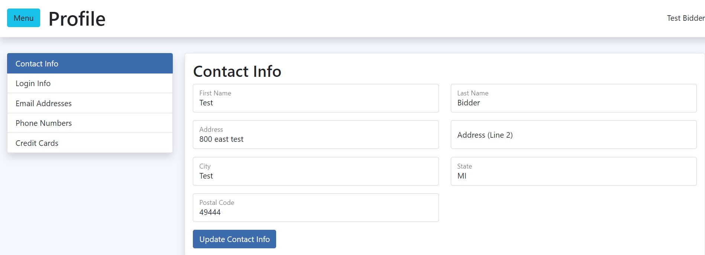705x255 pixels.
Task: Open the Menu button
Action: [x=23, y=18]
